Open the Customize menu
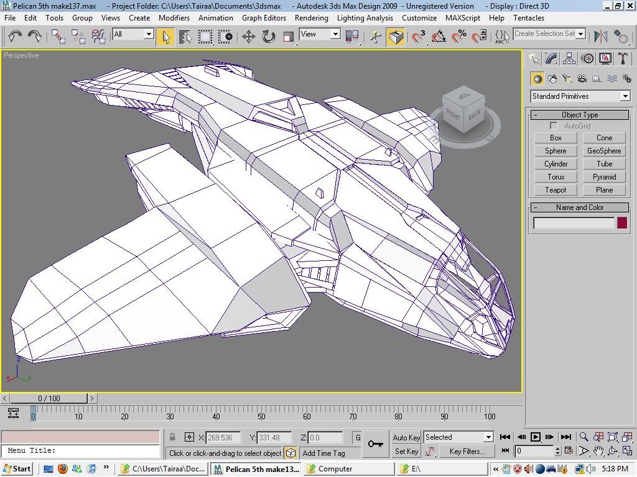 click(419, 18)
